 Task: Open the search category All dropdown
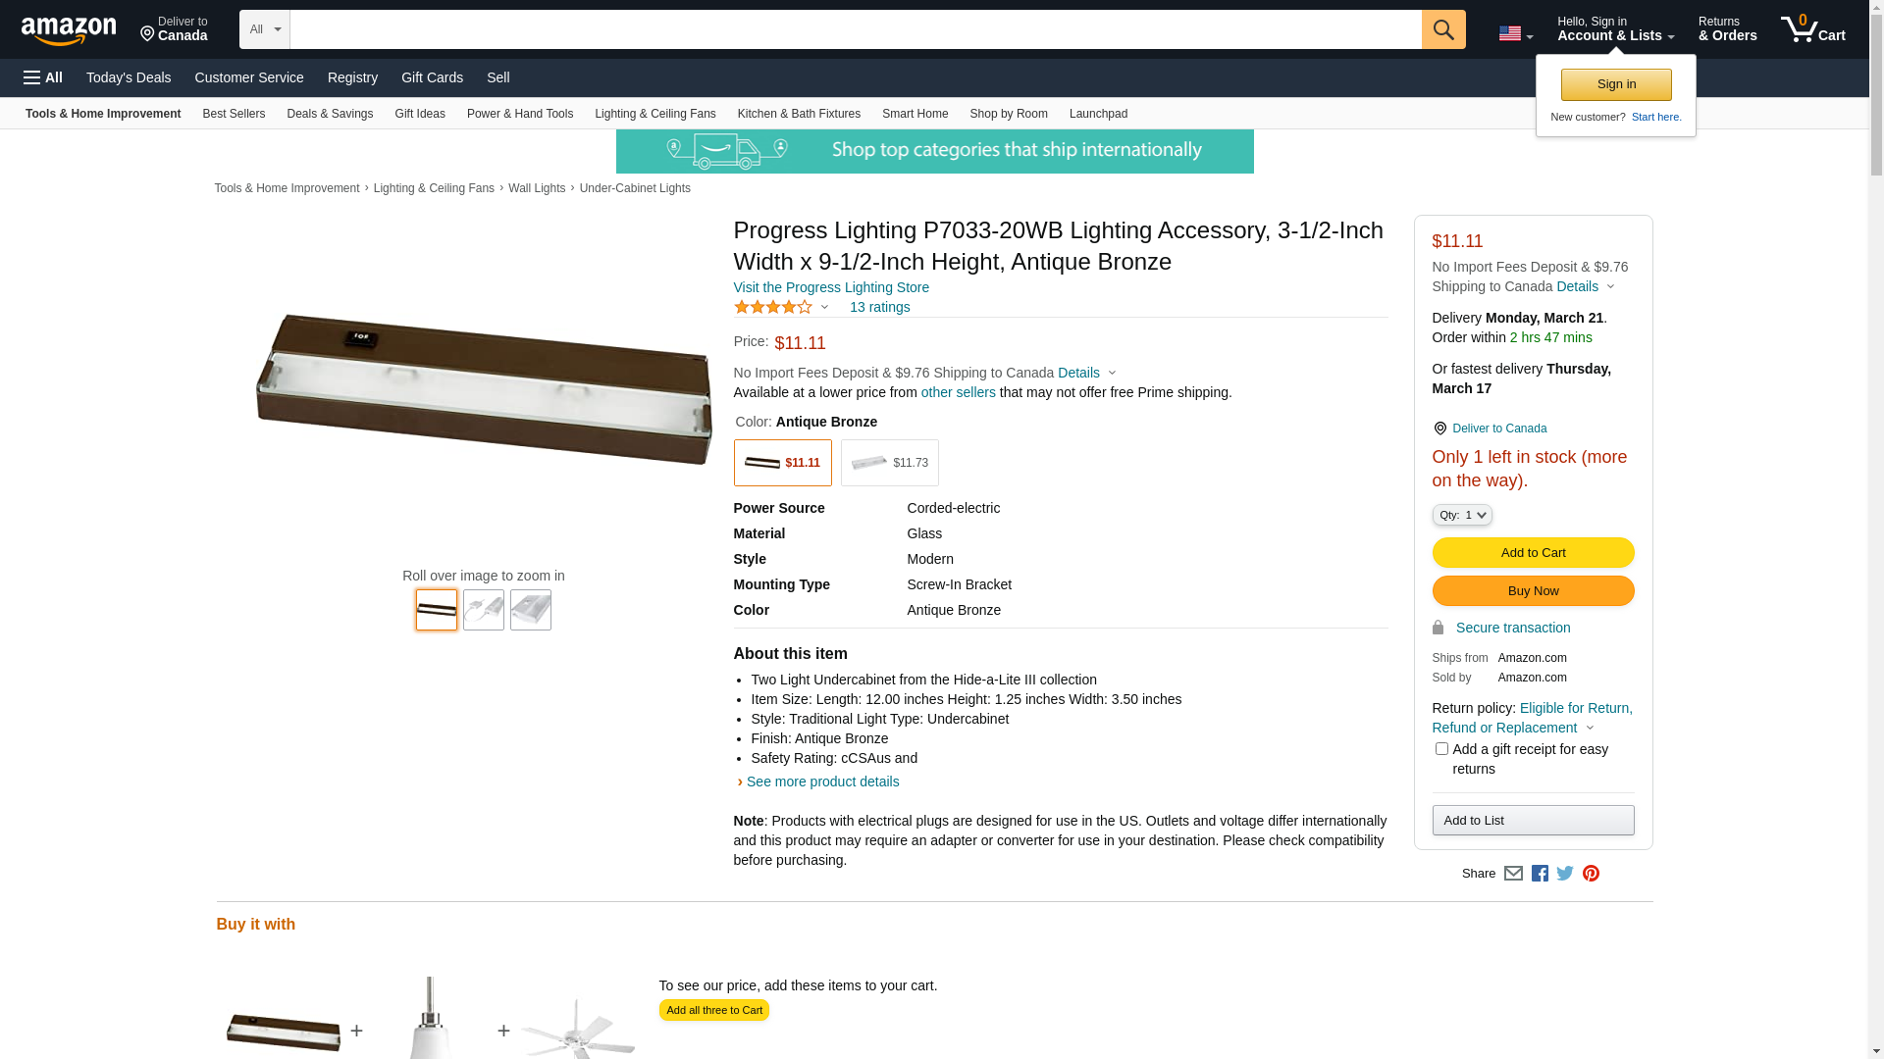[x=265, y=29]
